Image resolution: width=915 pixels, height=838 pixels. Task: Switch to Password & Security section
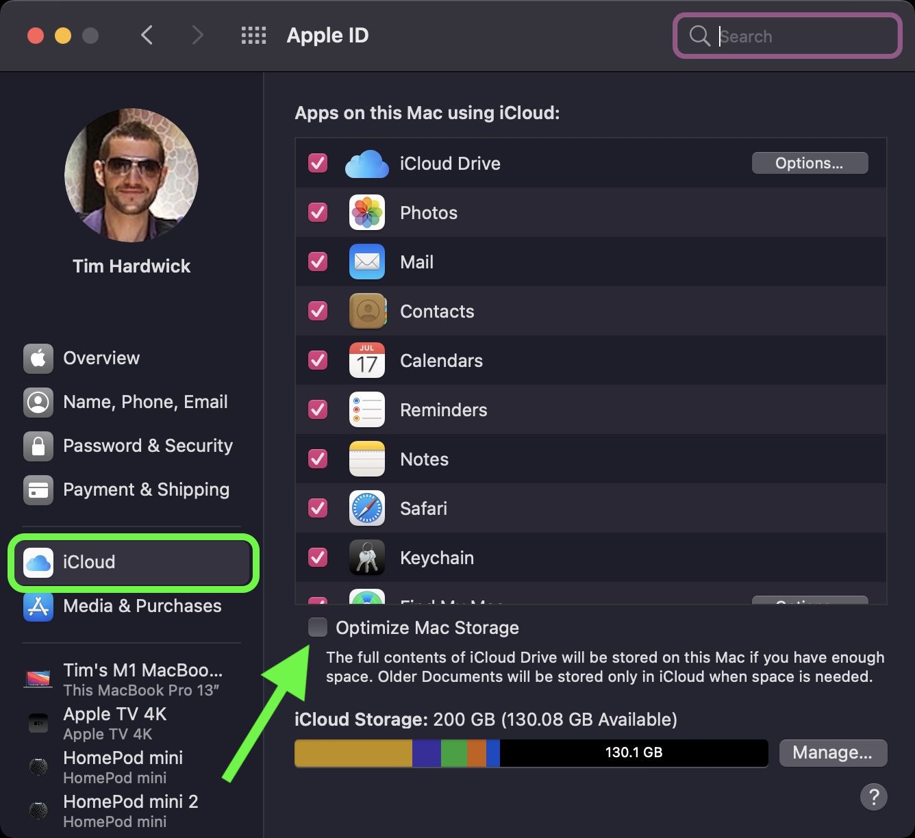tap(147, 446)
